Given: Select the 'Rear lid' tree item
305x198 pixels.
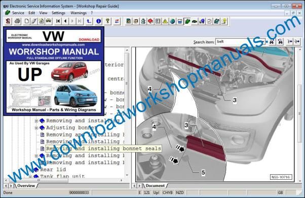Looking at the screenshot, I should [53, 170].
